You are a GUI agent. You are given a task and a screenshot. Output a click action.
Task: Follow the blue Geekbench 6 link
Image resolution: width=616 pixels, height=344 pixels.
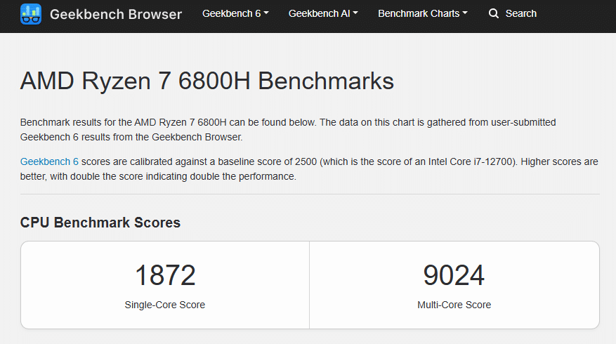(x=49, y=161)
